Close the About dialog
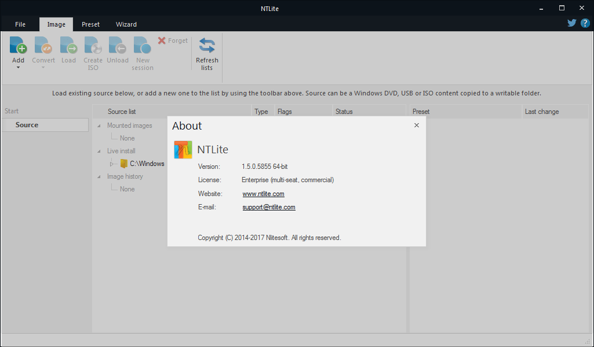Screen dimensions: 594x347 [x=416, y=125]
